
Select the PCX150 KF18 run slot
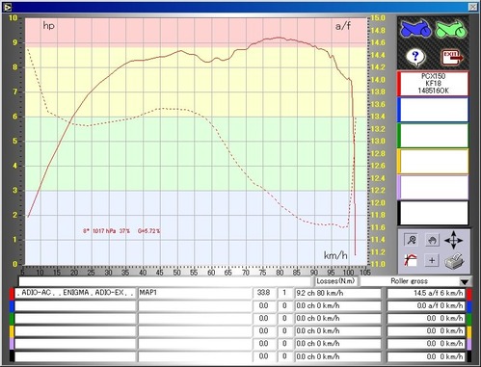(x=433, y=84)
